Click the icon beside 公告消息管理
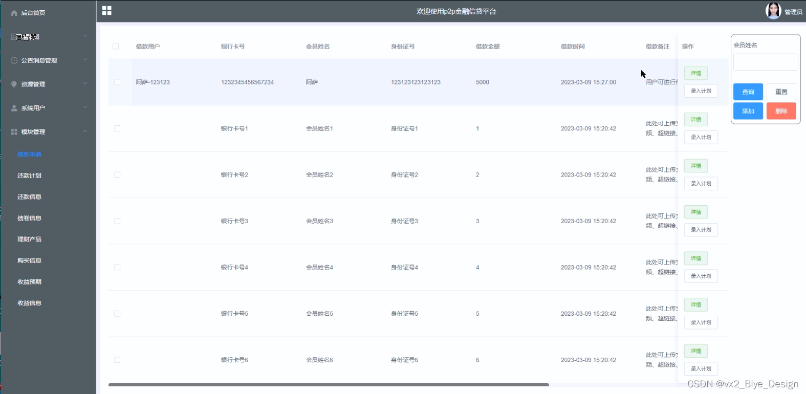This screenshot has height=394, width=806. point(14,60)
